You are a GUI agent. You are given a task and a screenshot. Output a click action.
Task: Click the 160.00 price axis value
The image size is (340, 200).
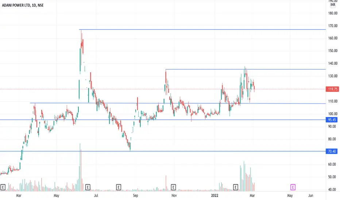click(333, 38)
